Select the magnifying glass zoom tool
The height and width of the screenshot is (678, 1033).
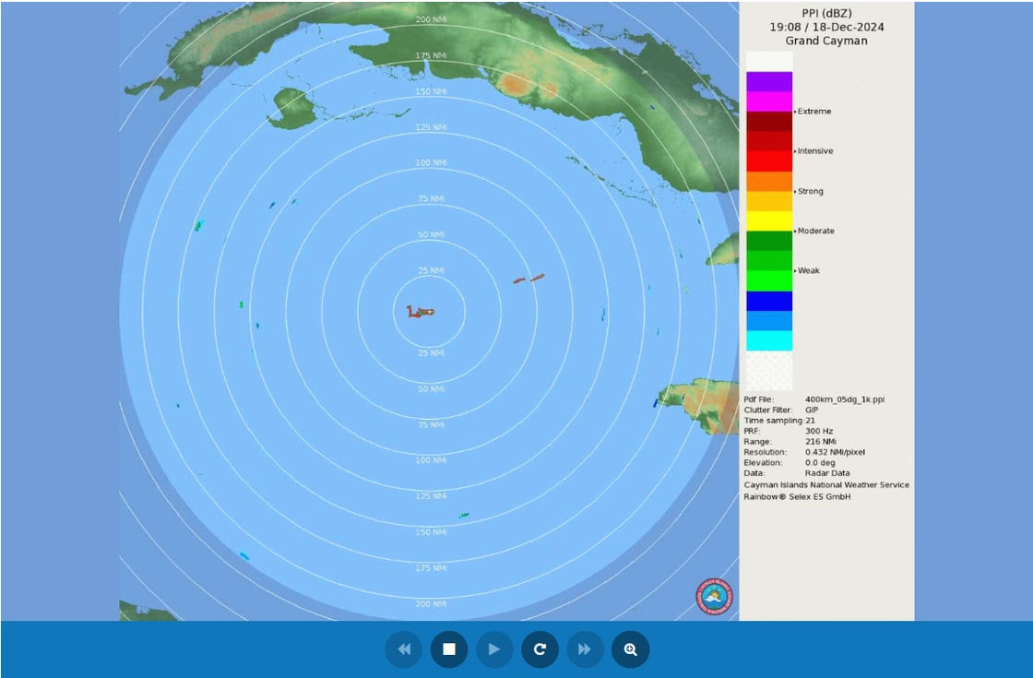(631, 649)
